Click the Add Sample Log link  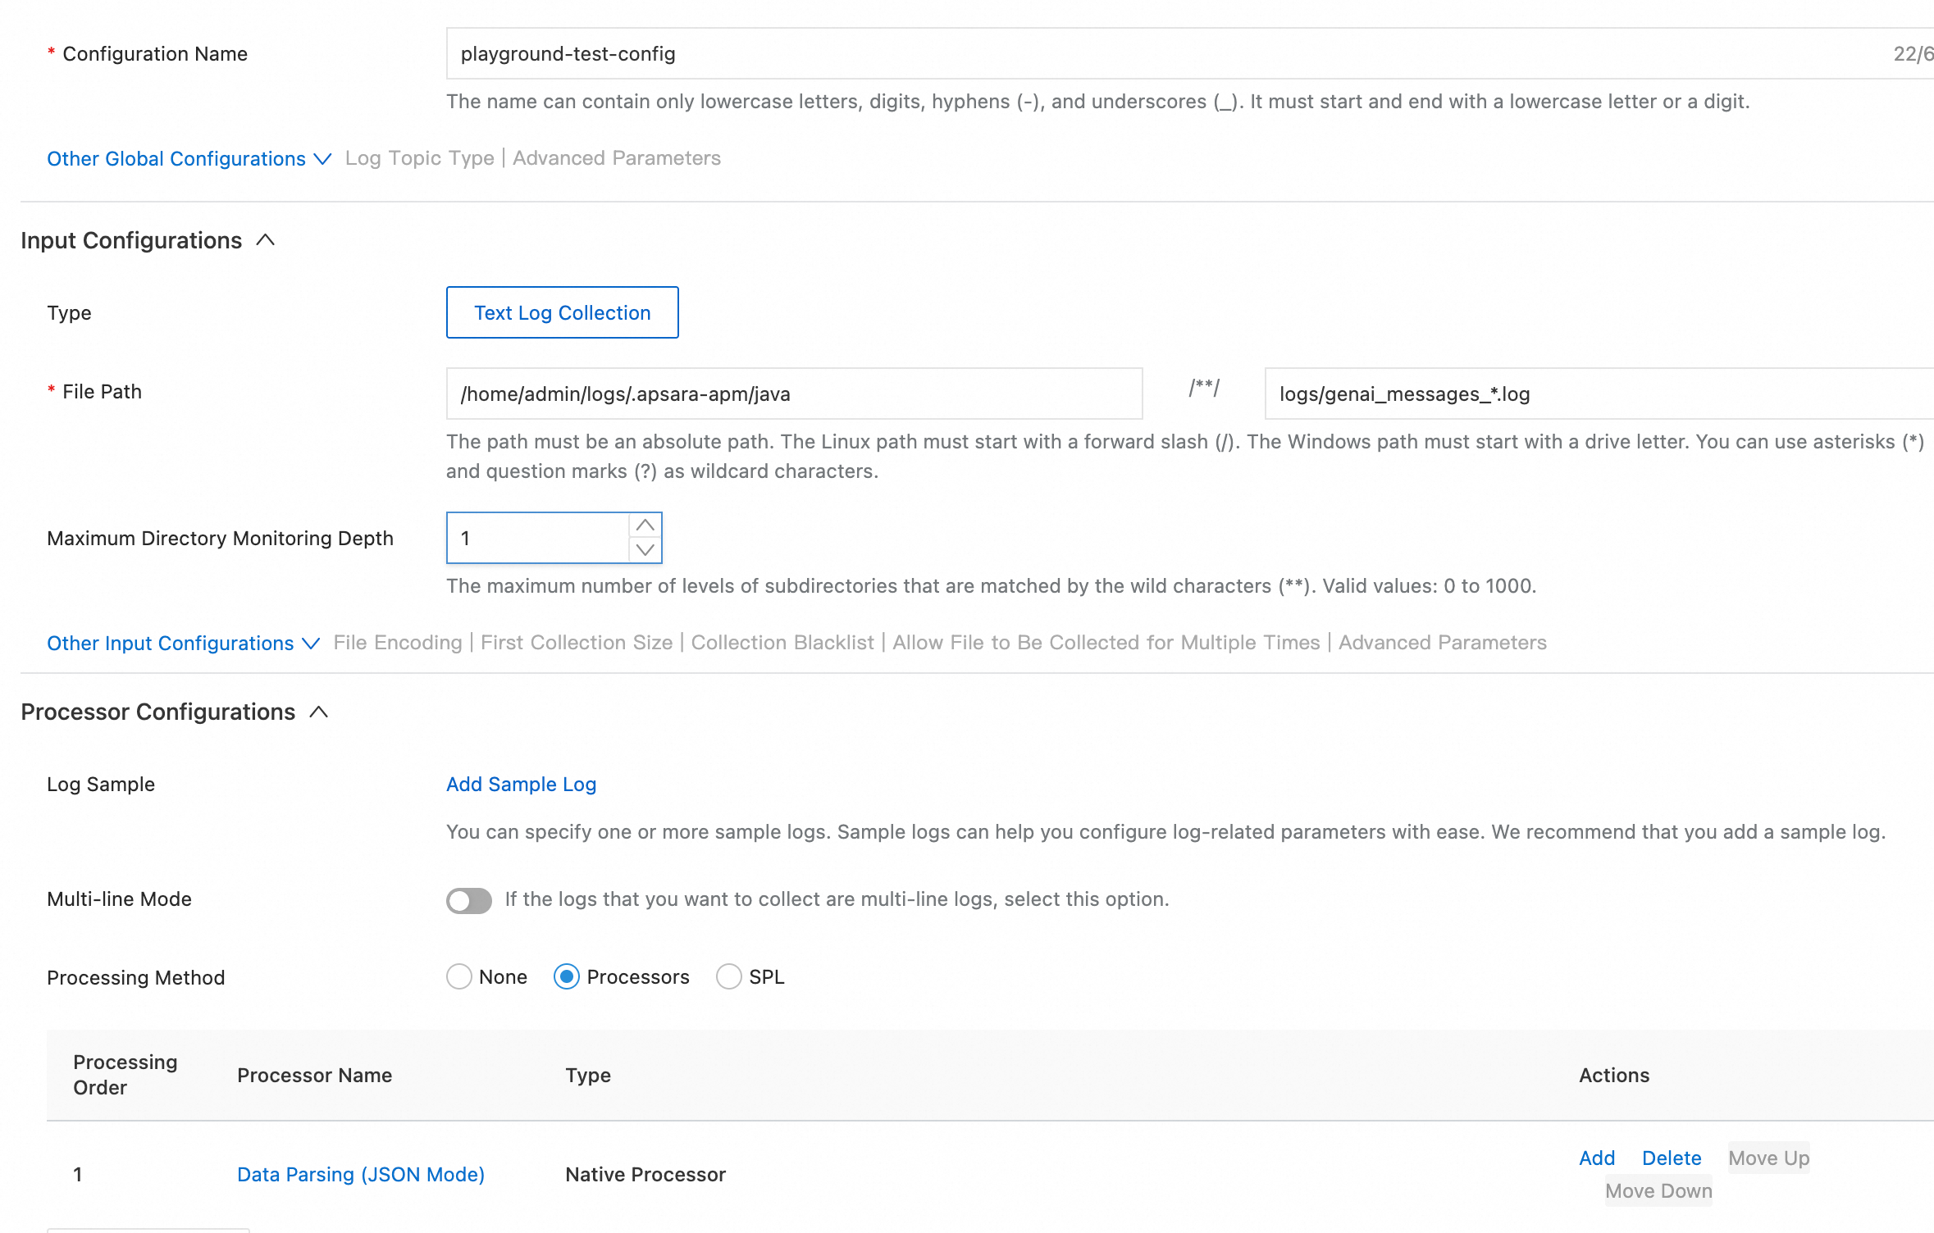(521, 785)
